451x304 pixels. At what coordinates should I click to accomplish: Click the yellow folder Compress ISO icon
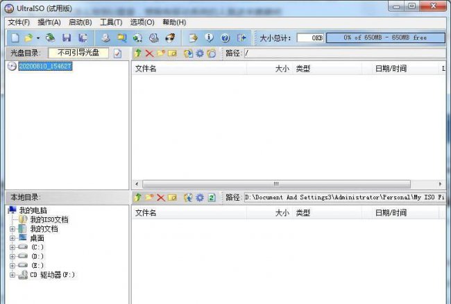[x=122, y=37]
